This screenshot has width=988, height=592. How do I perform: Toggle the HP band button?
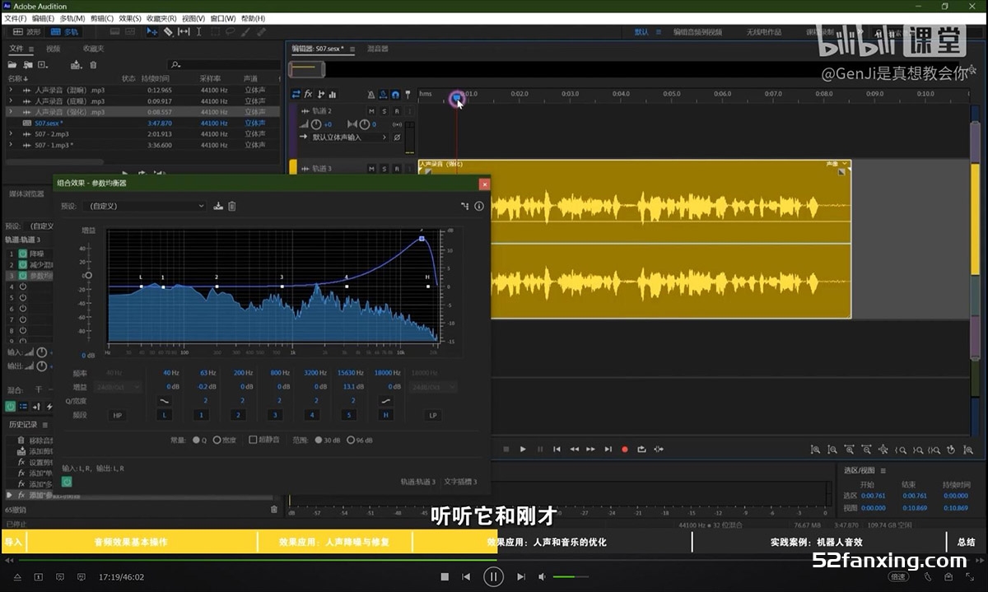pyautogui.click(x=118, y=416)
